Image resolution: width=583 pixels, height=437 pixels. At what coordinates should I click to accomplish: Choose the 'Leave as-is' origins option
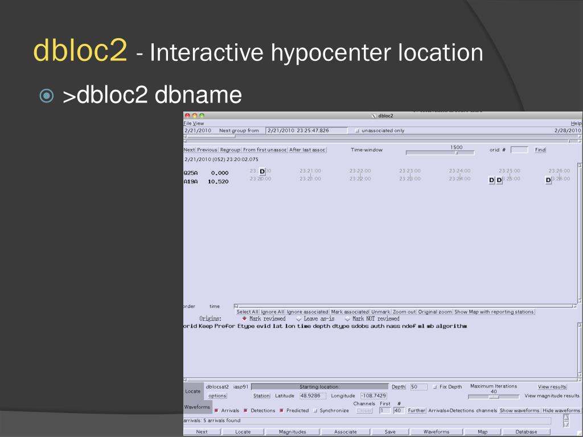[298, 319]
